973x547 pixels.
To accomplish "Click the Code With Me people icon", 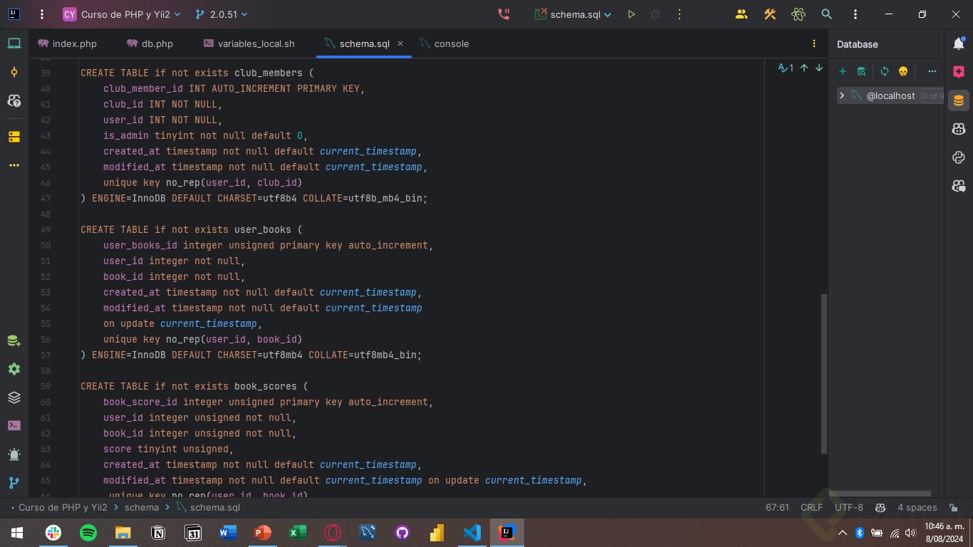I will coord(742,14).
